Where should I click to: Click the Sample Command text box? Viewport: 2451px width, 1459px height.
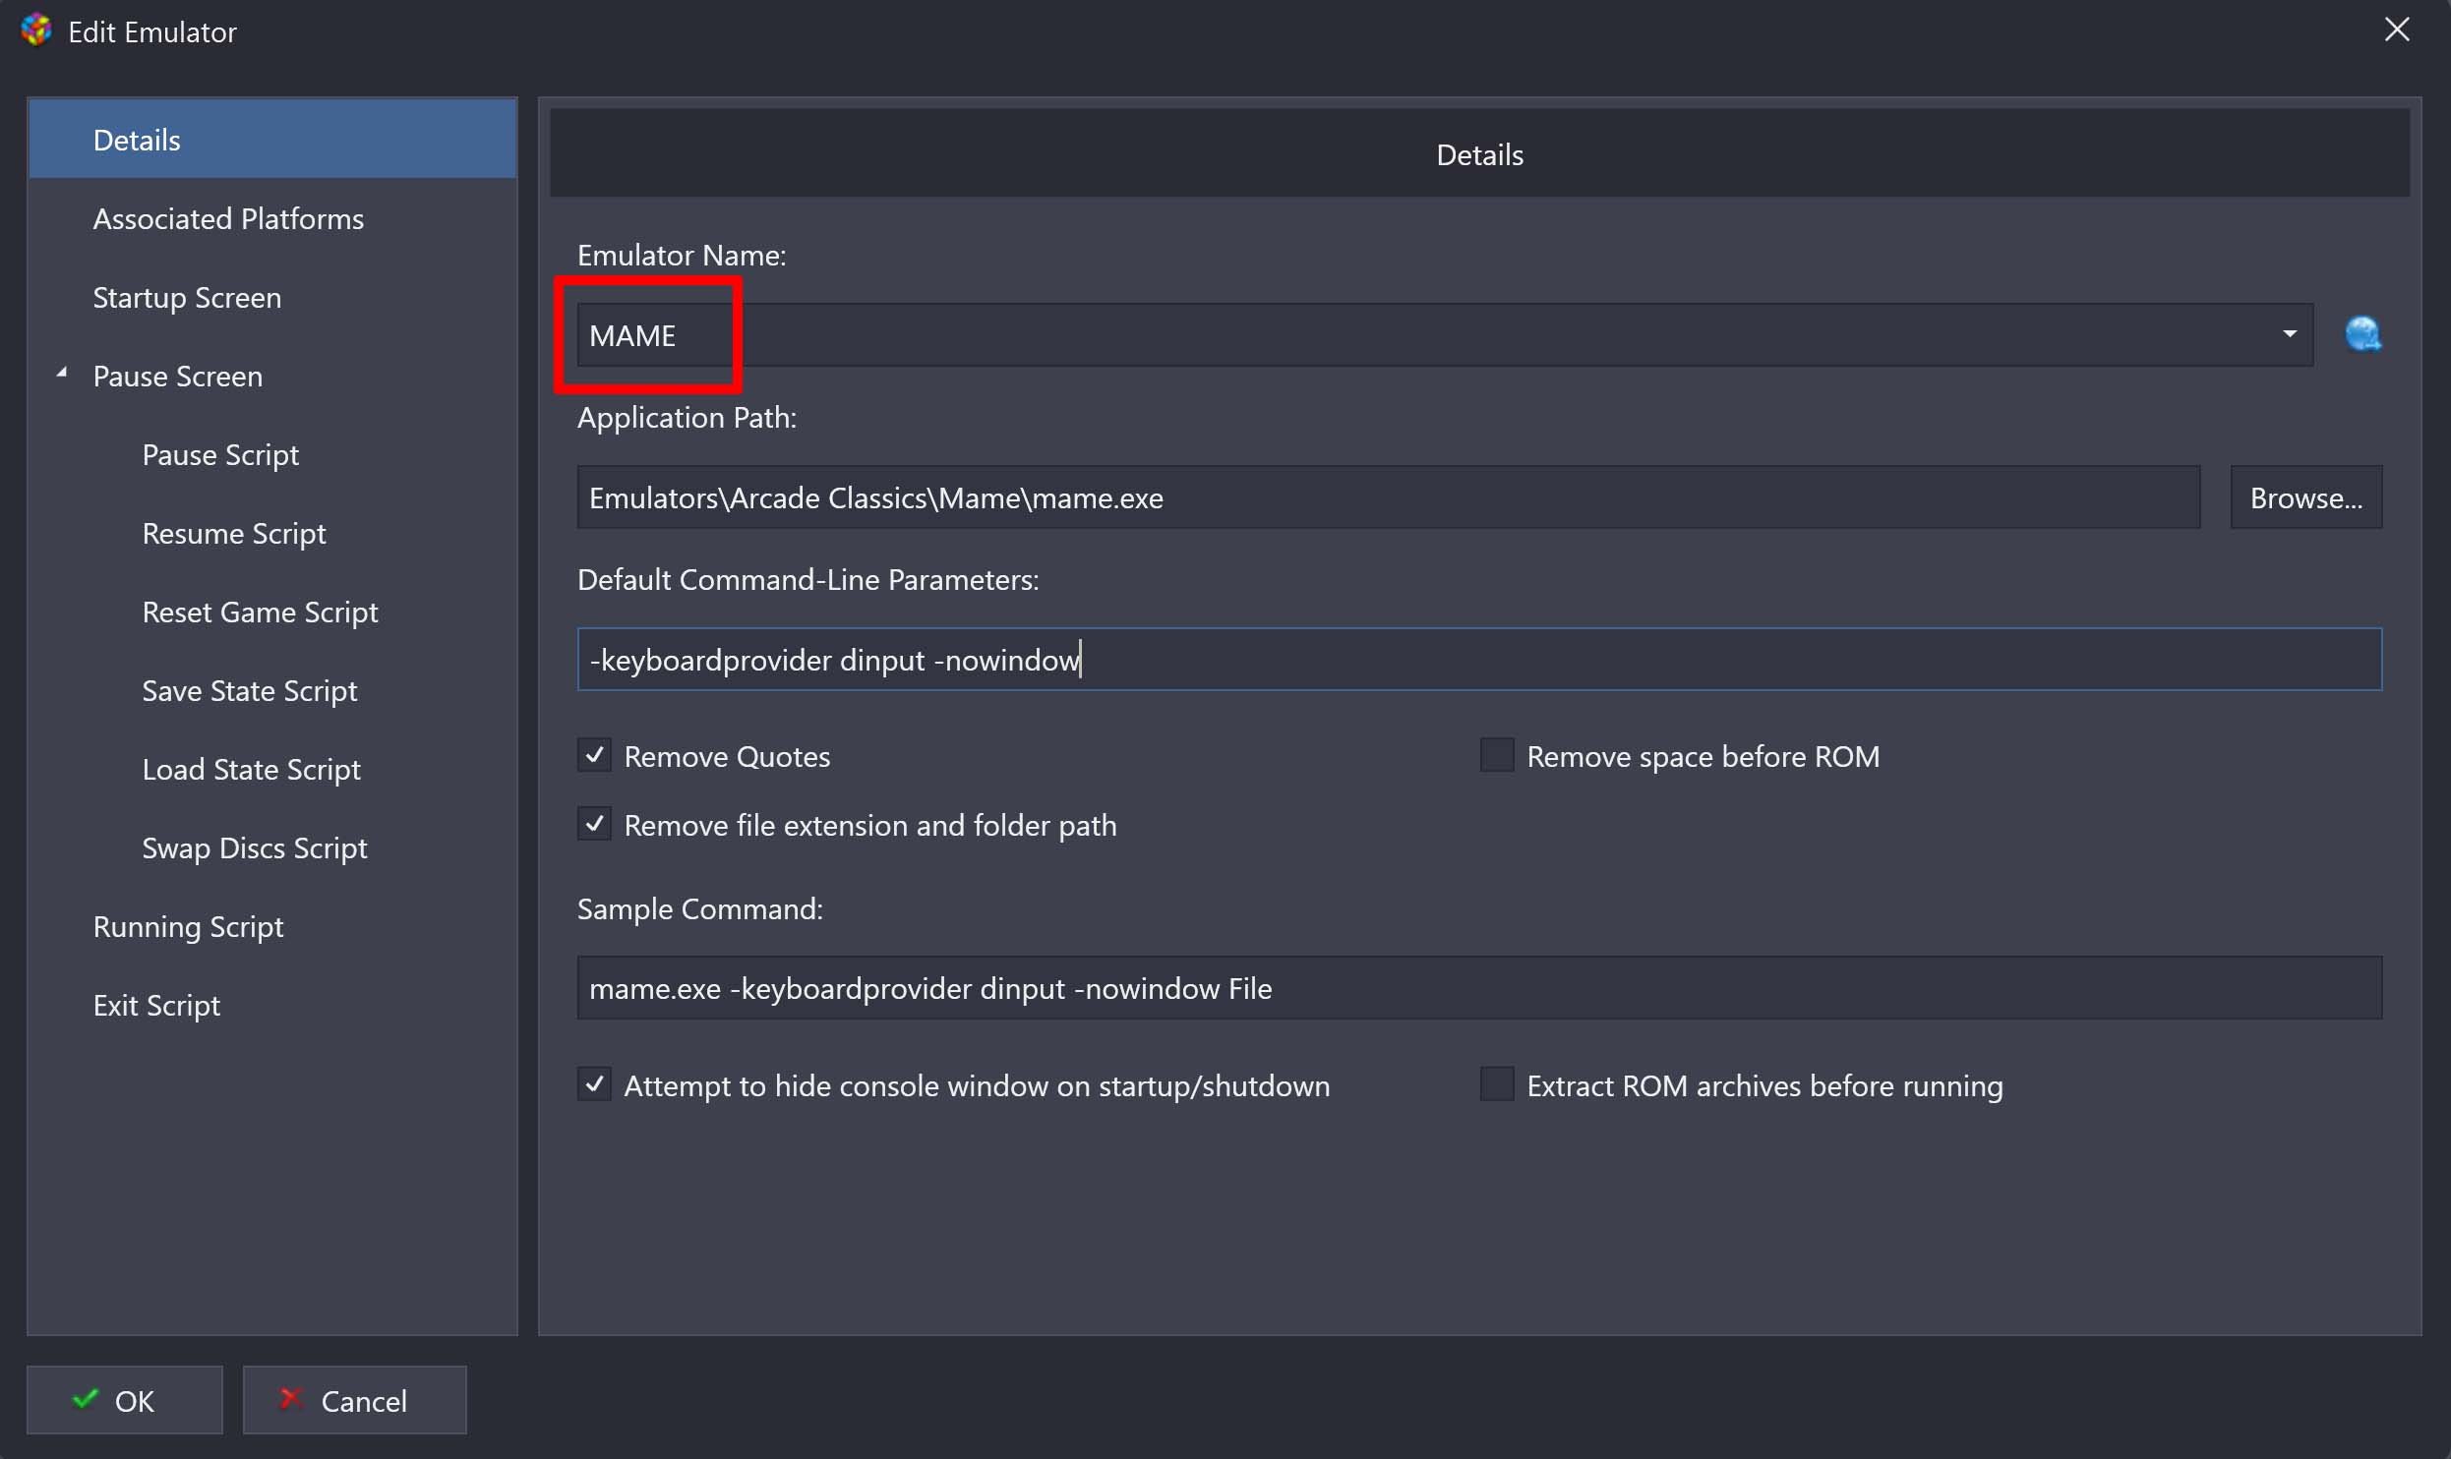pyautogui.click(x=1479, y=988)
